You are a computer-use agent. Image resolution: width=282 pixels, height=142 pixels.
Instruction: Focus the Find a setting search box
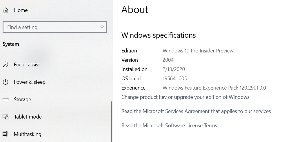point(55,27)
